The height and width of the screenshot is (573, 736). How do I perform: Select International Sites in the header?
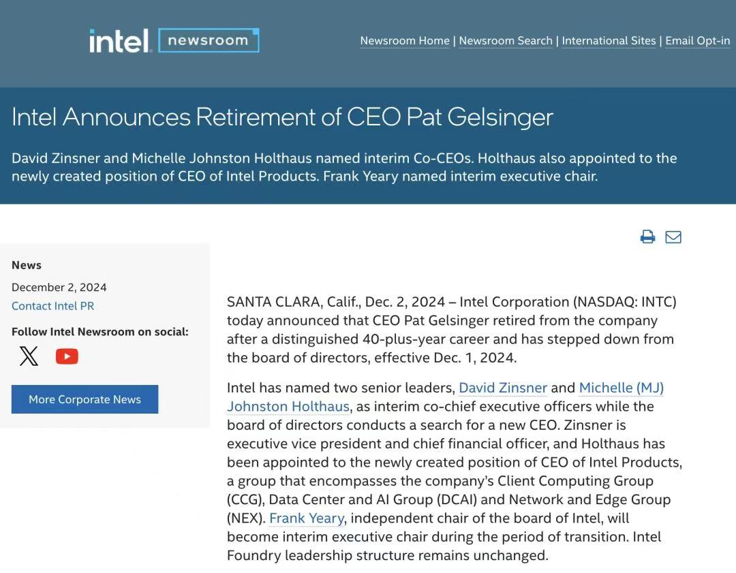609,41
